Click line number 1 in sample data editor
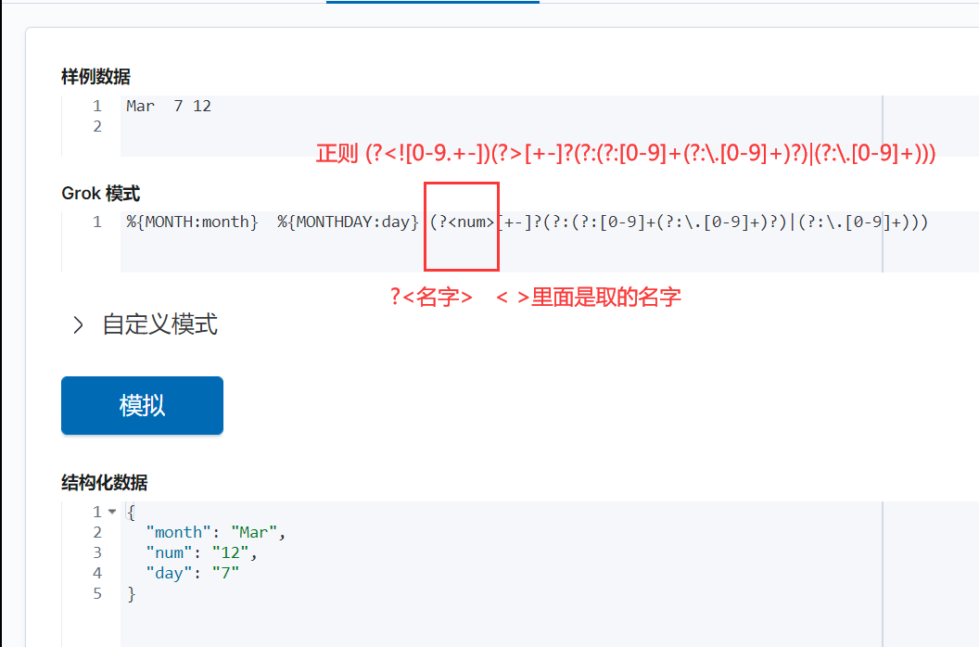The image size is (979, 647). click(x=96, y=106)
